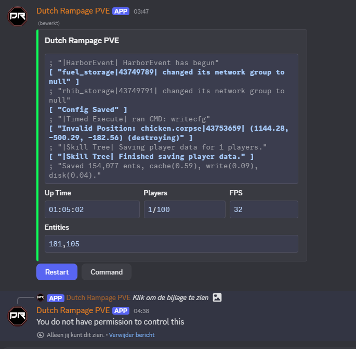
Task: Click Dutch Rampage PVE username at 04:38
Action: pyautogui.click(x=73, y=310)
